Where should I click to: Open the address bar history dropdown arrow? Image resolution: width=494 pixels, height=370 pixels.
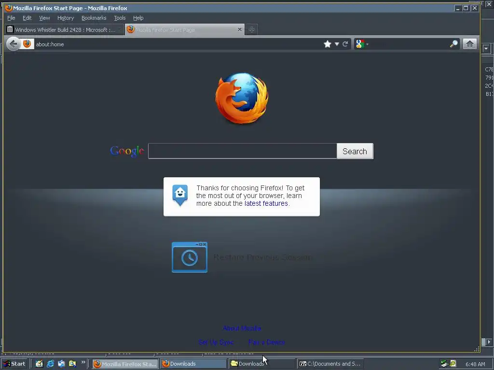coord(337,44)
